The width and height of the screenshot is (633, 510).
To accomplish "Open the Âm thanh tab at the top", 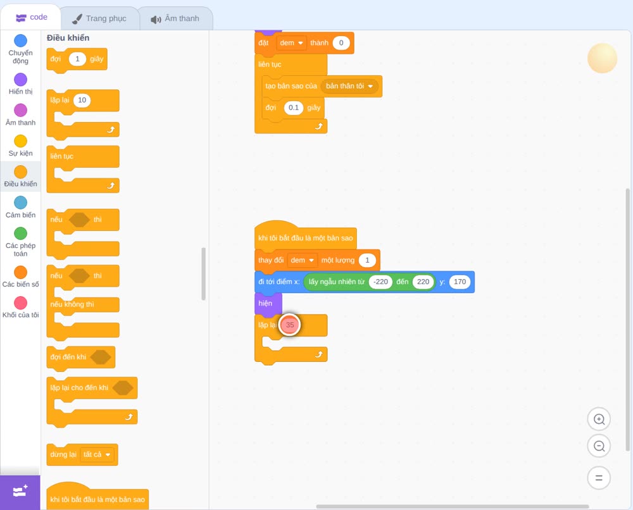I will (175, 18).
